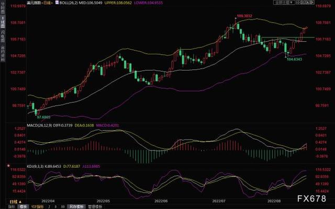Click the 2022/06 date axis label
335x209 pixels.
pyautogui.click(x=161, y=201)
